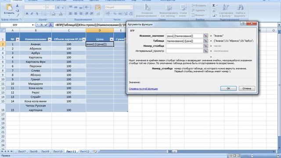The image size is (281, 158).
Task: Open the font size dropdown showing 11
Action: [54, 7]
